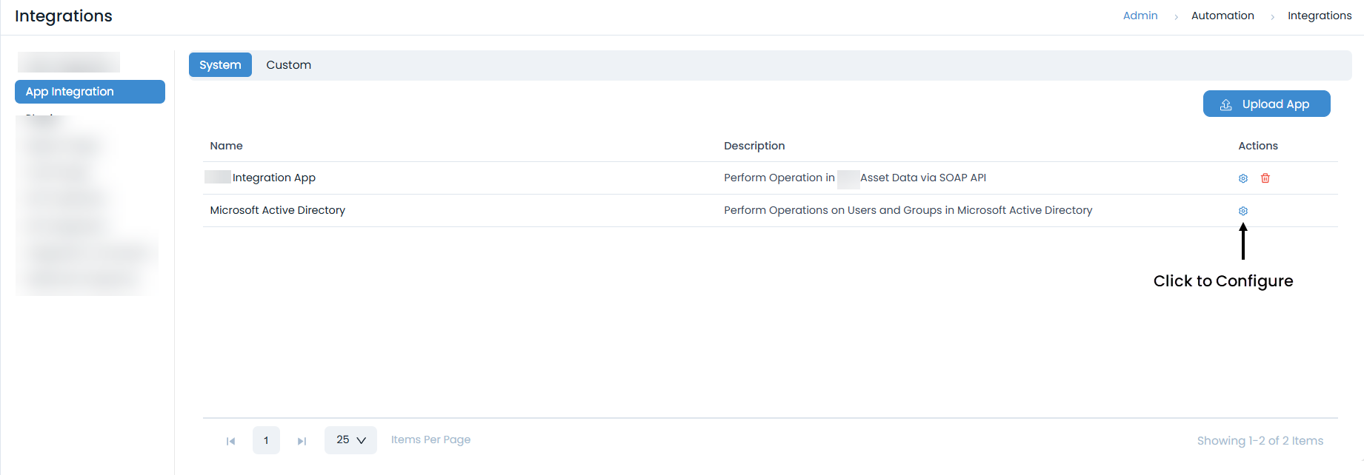
Task: Click the Name column header
Action: pyautogui.click(x=226, y=146)
